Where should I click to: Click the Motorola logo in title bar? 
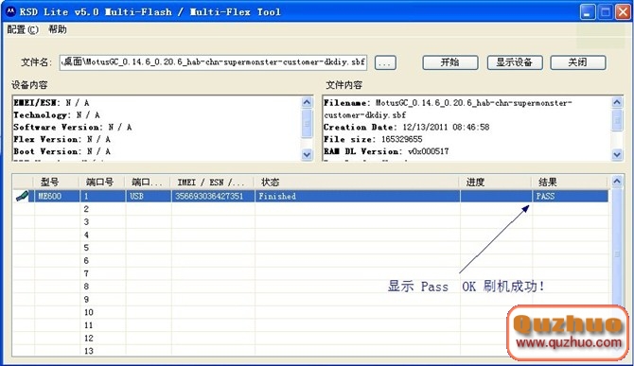click(10, 11)
